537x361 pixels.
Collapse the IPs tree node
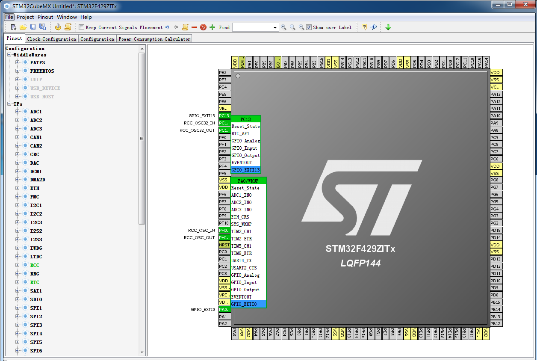9,104
